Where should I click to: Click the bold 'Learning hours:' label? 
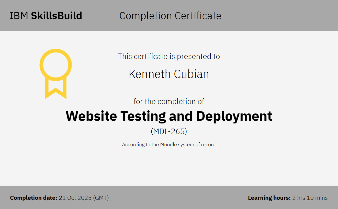(x=269, y=198)
